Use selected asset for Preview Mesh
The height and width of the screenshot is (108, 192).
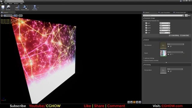click(168, 71)
